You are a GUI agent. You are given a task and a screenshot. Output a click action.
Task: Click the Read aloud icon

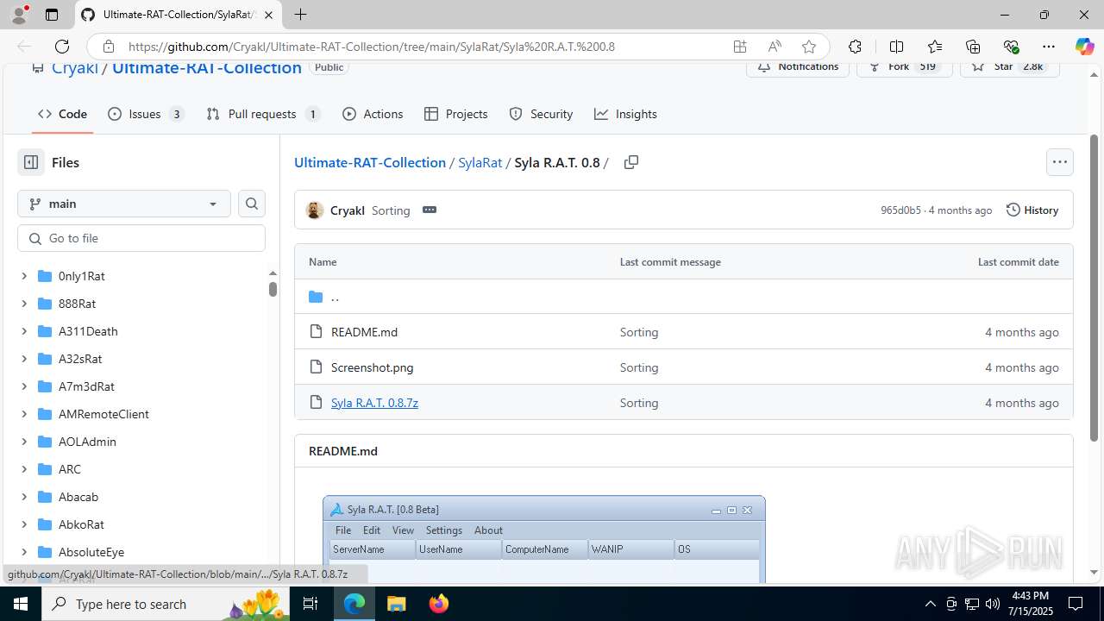pyautogui.click(x=775, y=47)
